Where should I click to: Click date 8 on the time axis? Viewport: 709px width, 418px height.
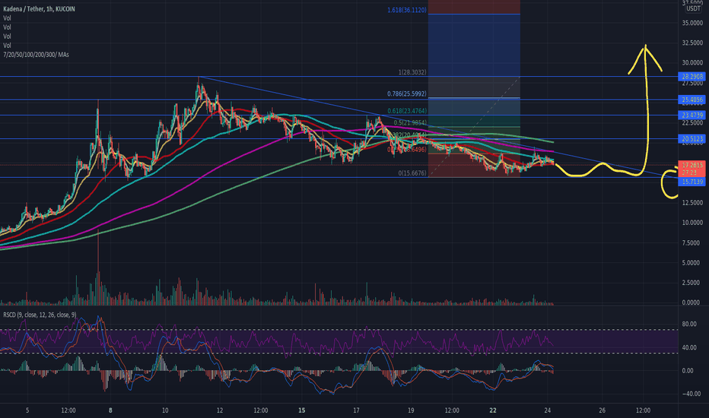click(x=110, y=410)
